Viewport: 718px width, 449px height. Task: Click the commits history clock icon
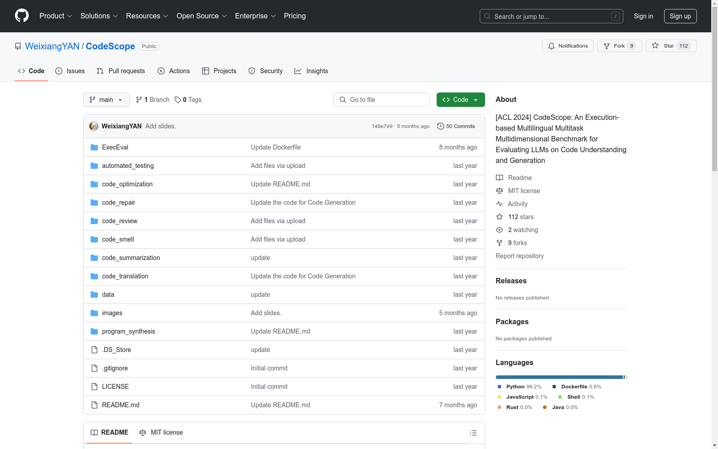[x=441, y=126]
